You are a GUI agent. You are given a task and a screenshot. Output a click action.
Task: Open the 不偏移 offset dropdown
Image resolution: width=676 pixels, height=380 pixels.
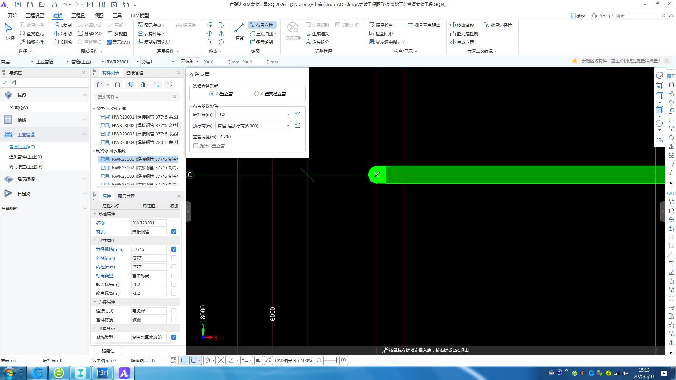pyautogui.click(x=190, y=62)
